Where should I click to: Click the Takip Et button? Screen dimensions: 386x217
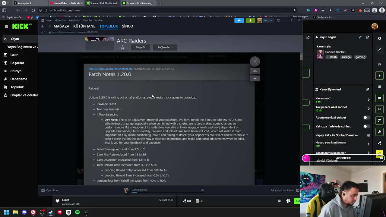[x=140, y=47]
